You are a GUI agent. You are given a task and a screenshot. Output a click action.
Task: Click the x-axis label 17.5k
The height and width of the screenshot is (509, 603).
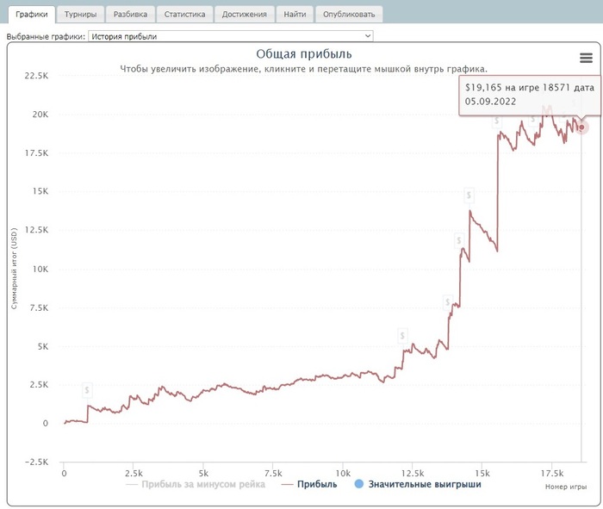coord(552,473)
